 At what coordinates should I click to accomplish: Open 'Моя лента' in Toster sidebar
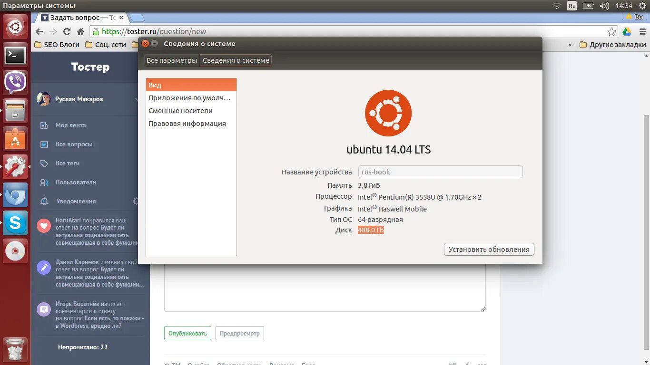[x=70, y=125]
